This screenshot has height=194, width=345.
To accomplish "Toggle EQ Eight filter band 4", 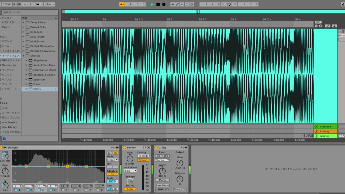I will coord(51,190).
